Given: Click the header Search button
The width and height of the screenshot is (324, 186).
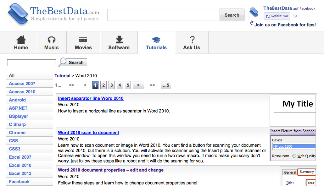Looking at the screenshot, I should (x=232, y=15).
